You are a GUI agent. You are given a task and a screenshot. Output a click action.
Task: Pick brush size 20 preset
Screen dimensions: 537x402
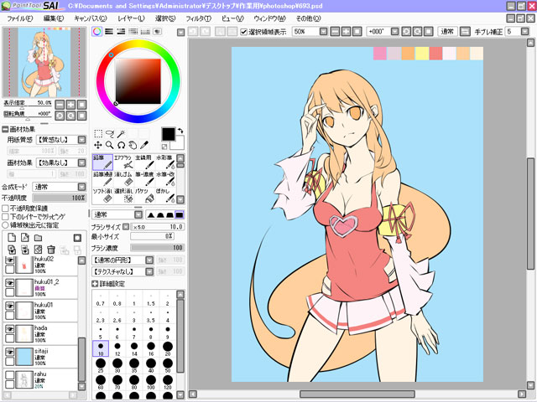click(x=168, y=348)
